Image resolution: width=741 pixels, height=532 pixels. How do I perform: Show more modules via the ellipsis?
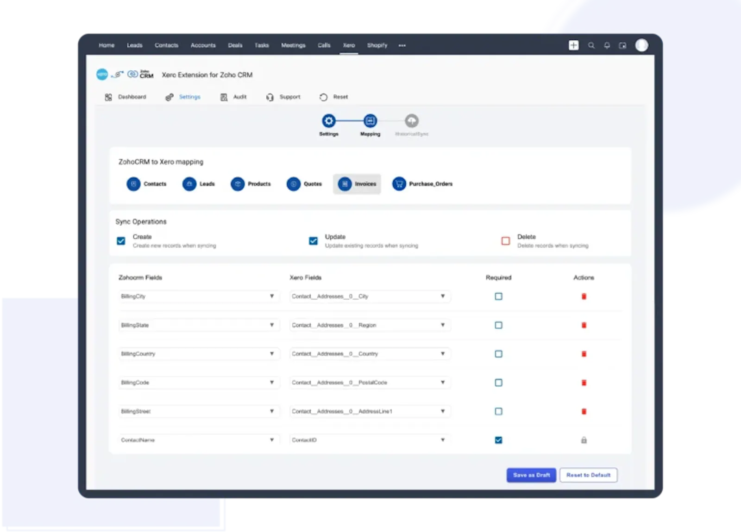402,45
